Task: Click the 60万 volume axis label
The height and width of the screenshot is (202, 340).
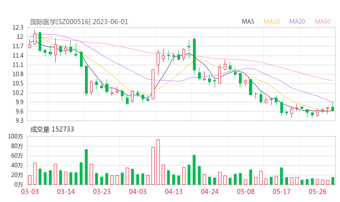Action: 17,156
